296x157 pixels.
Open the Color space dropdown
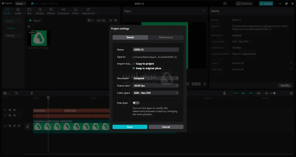coord(155,93)
